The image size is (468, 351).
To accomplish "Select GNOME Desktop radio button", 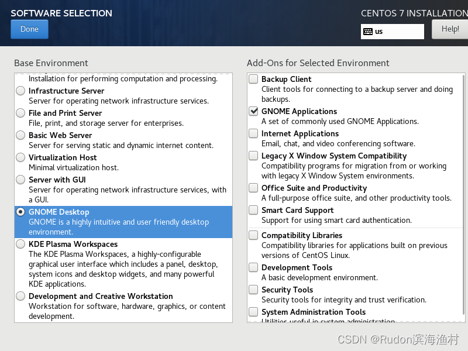I will [20, 212].
